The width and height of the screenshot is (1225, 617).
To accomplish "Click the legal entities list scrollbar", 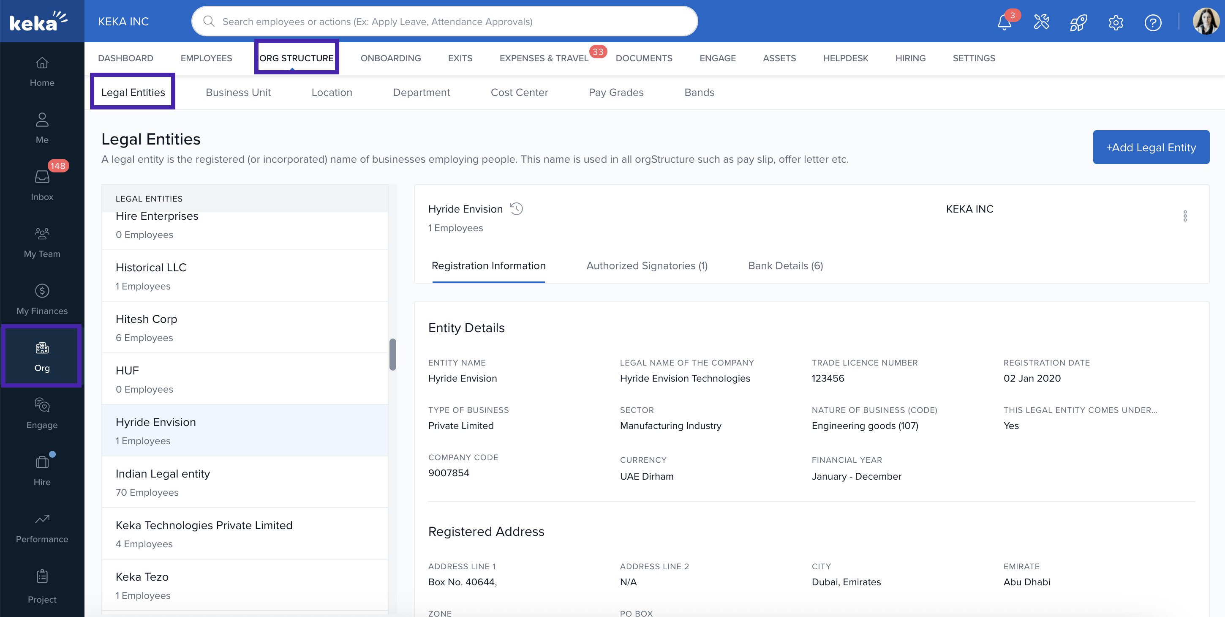I will [393, 355].
